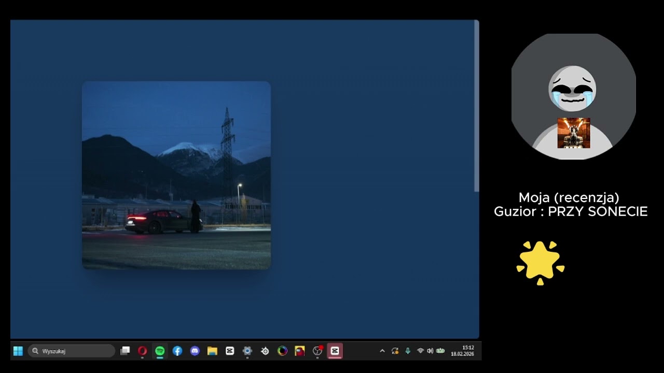The height and width of the screenshot is (373, 664).
Task: Open the Steam icon in taskbar
Action: pos(265,351)
